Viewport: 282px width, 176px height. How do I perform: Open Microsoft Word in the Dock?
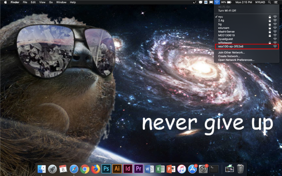click(149, 169)
